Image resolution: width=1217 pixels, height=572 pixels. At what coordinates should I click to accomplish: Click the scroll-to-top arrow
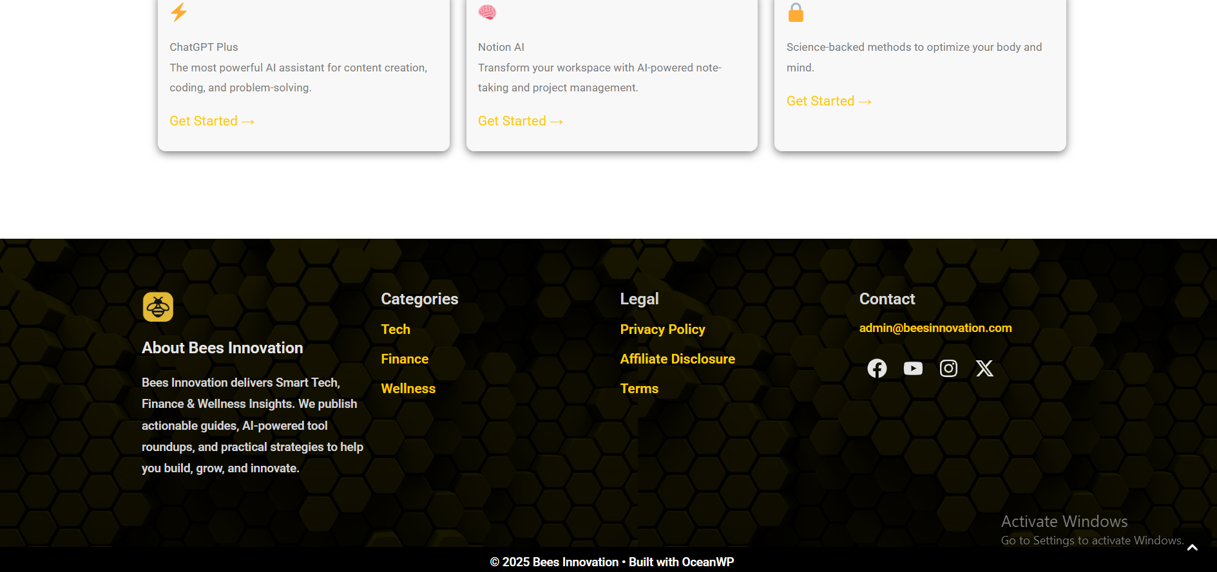1192,548
